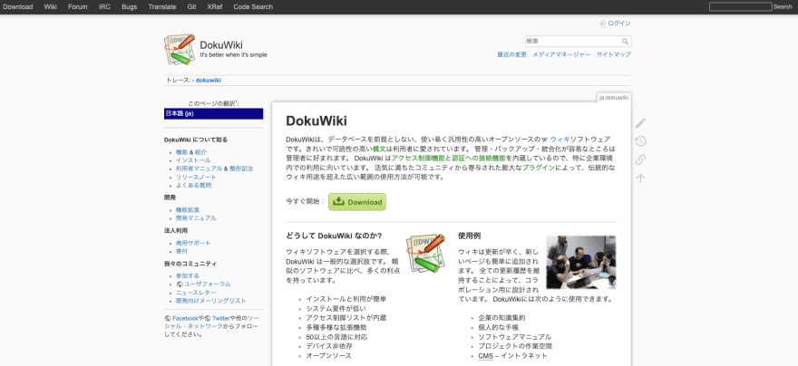Open the Bugs item in top bar

130,6
